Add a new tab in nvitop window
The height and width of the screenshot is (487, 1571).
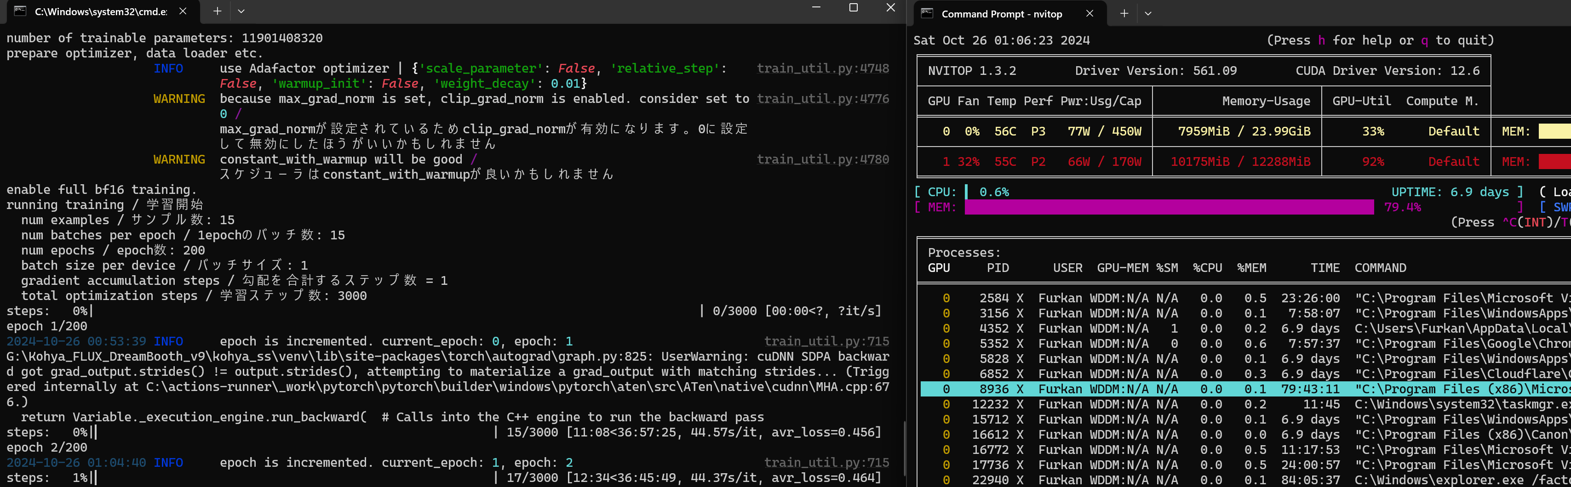1124,13
